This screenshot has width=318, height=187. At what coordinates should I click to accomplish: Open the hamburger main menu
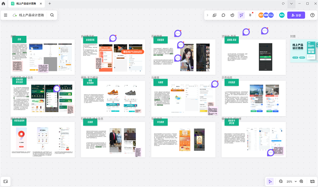pyautogui.click(x=6, y=15)
